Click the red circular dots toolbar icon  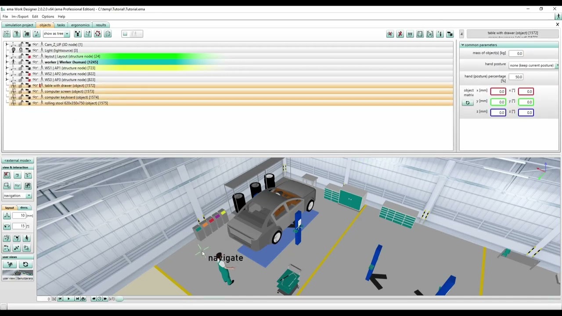(98, 34)
